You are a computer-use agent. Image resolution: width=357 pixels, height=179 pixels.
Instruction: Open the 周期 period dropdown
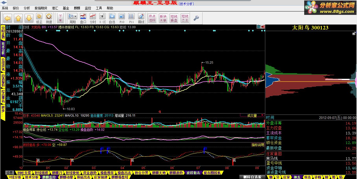click(x=72, y=18)
